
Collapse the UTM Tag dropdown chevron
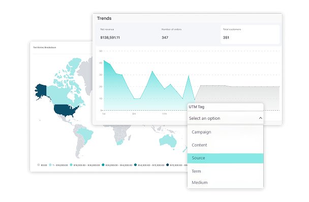coord(260,118)
